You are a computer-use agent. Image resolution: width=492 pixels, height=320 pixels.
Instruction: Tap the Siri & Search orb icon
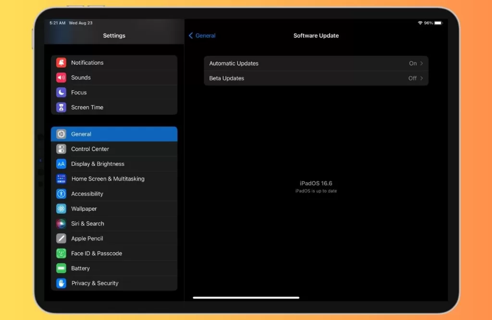pyautogui.click(x=61, y=224)
